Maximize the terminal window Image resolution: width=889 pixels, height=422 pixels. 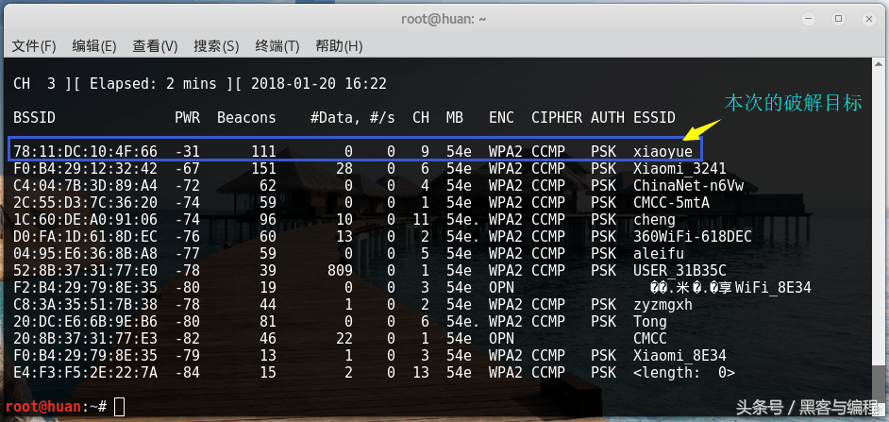pyautogui.click(x=837, y=18)
